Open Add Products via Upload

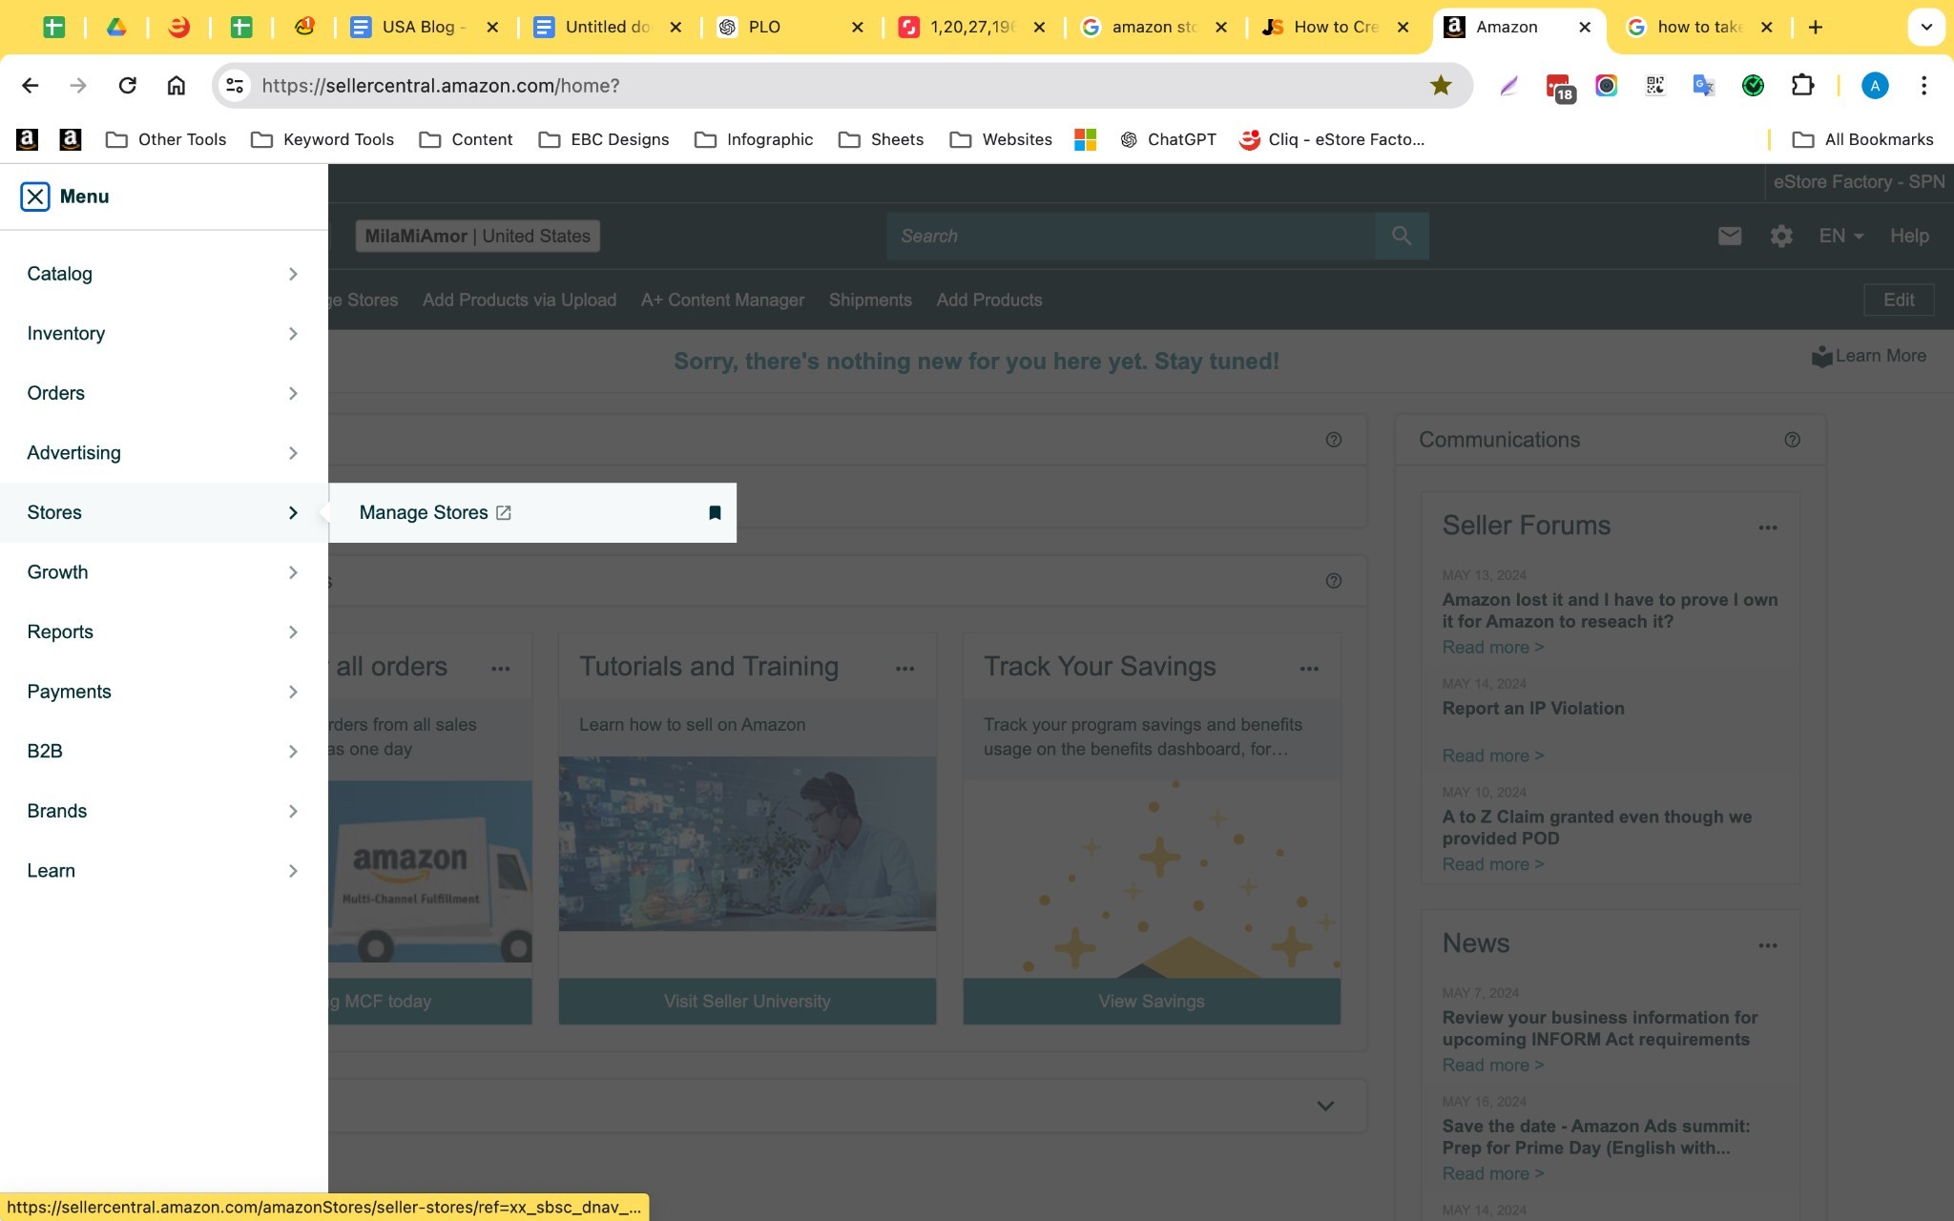pos(519,300)
